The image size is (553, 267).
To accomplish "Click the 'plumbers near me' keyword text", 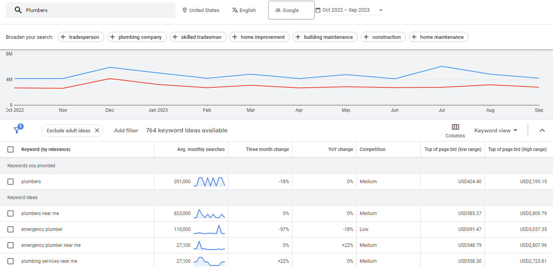I will pos(40,213).
